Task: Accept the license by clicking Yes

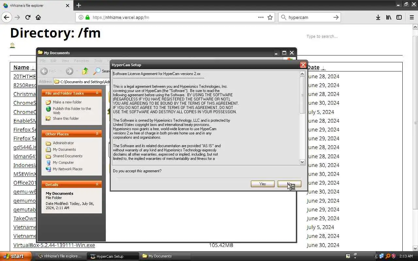Action: [x=263, y=184]
